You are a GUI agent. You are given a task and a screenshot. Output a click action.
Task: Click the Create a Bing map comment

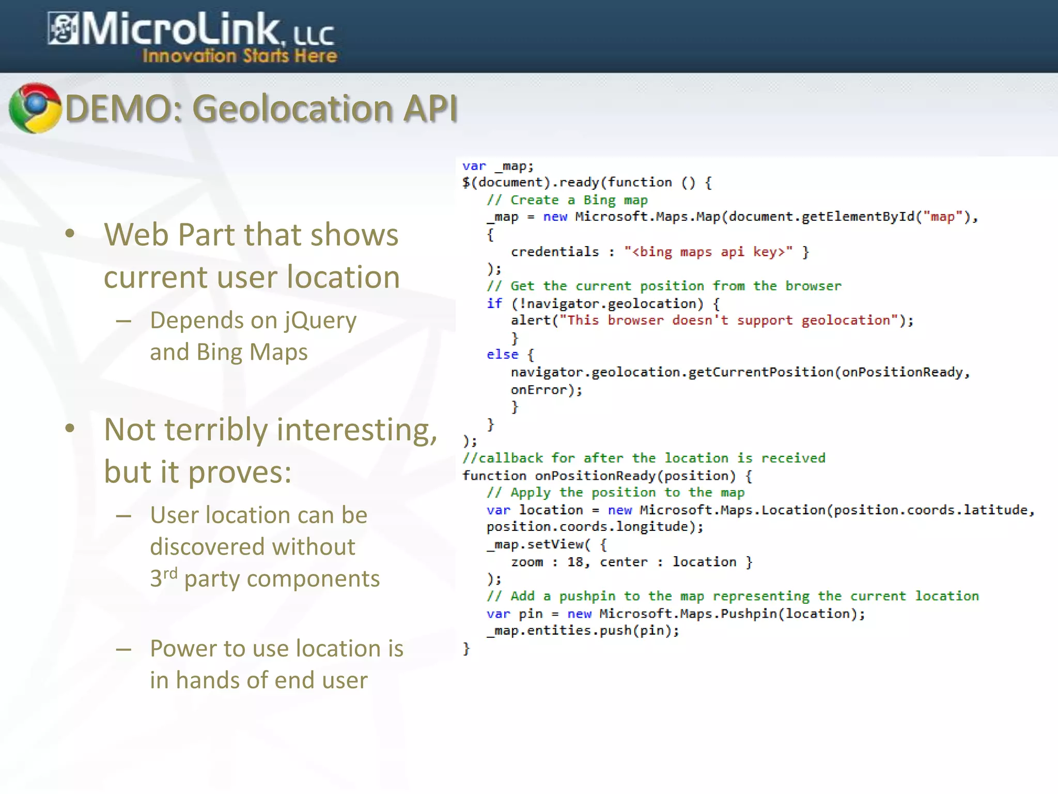click(x=567, y=200)
